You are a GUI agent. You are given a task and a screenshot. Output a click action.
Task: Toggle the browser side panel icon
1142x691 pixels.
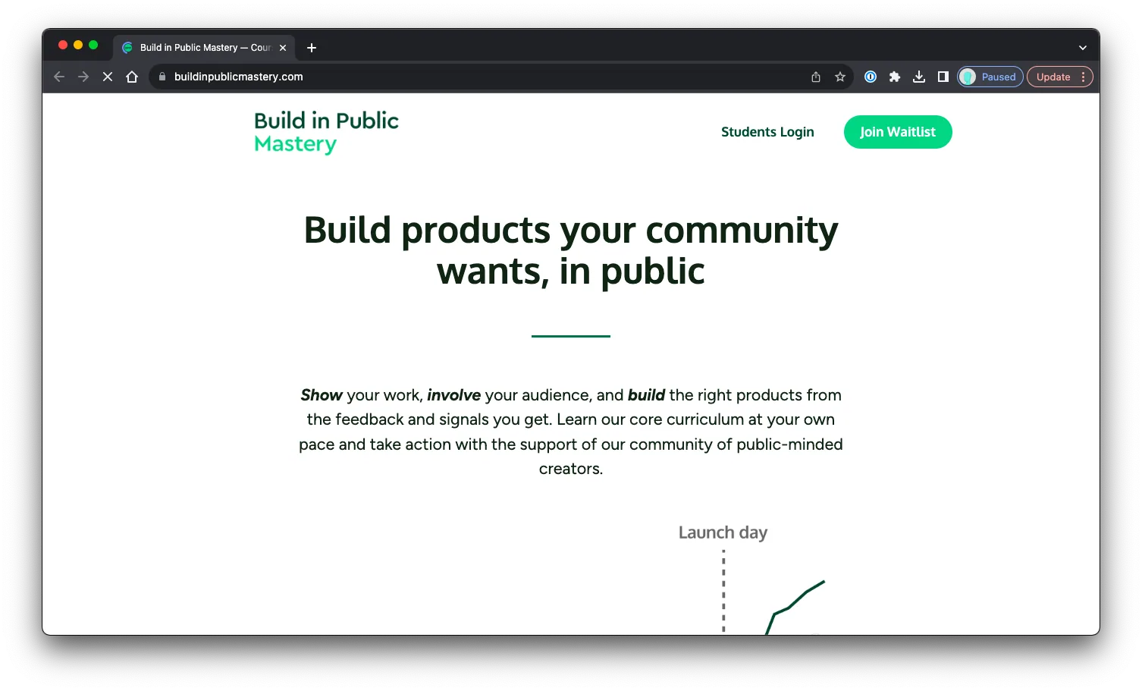(943, 77)
